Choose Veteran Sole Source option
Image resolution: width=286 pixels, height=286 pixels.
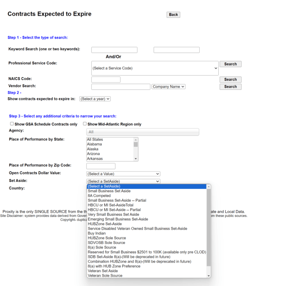pos(147,276)
